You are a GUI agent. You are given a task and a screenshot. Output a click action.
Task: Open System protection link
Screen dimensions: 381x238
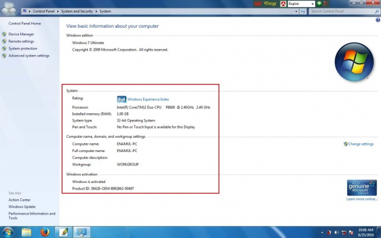pyautogui.click(x=23, y=48)
